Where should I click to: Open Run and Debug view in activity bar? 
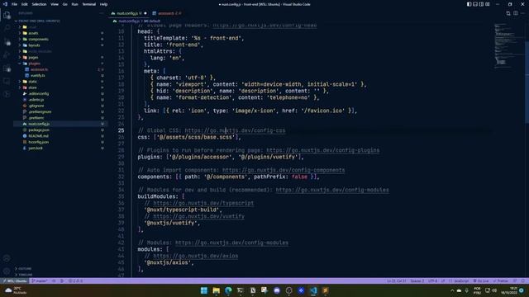pyautogui.click(x=7, y=55)
